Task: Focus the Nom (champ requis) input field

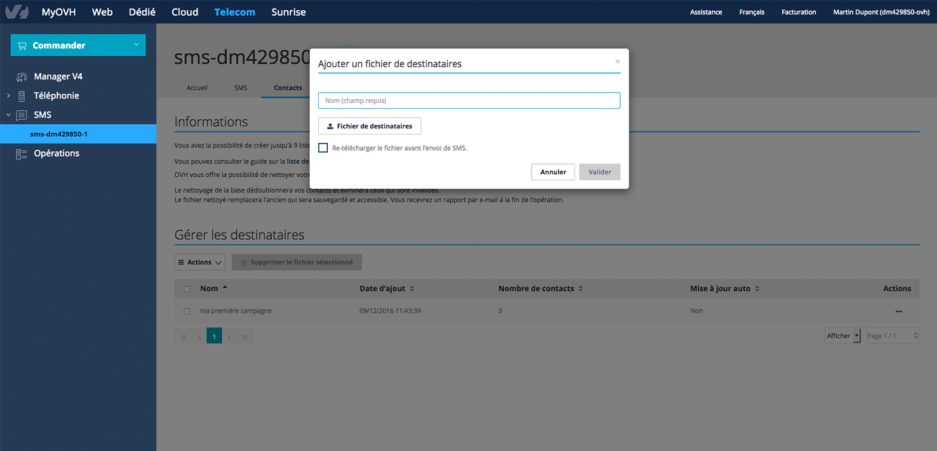Action: click(468, 100)
